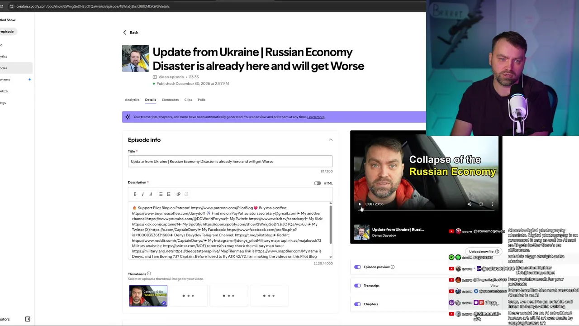Toggle the Episode preview switch
The height and width of the screenshot is (326, 579).
[x=358, y=267]
